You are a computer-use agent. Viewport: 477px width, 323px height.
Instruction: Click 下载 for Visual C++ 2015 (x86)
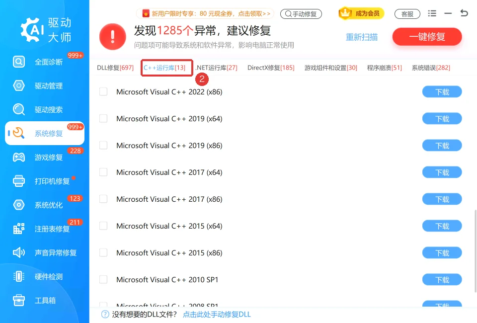point(442,252)
